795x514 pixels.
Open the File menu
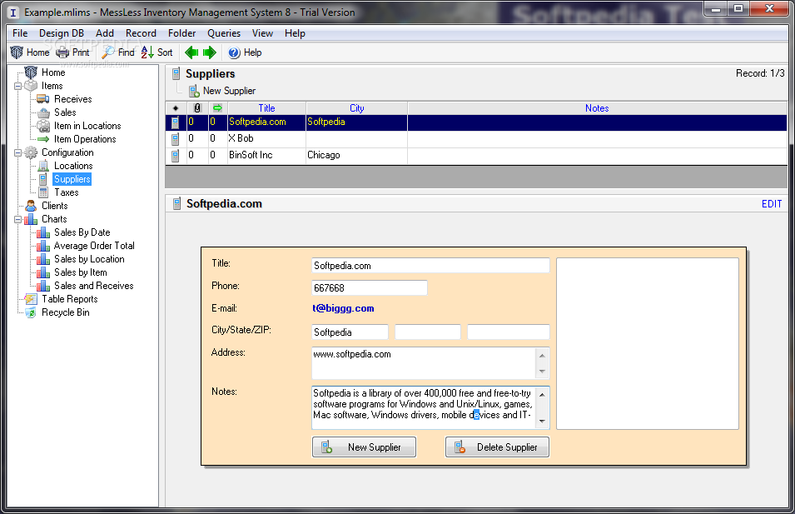tap(20, 33)
